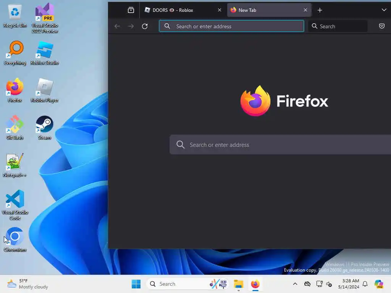391x293 pixels.
Task: Show hidden system tray icons
Action: coord(295,284)
